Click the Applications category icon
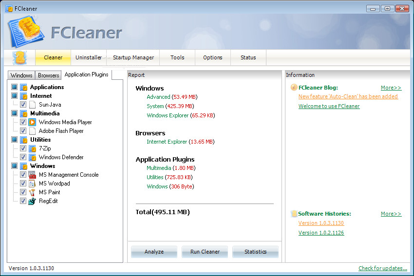This screenshot has height=276, width=414. pyautogui.click(x=24, y=87)
